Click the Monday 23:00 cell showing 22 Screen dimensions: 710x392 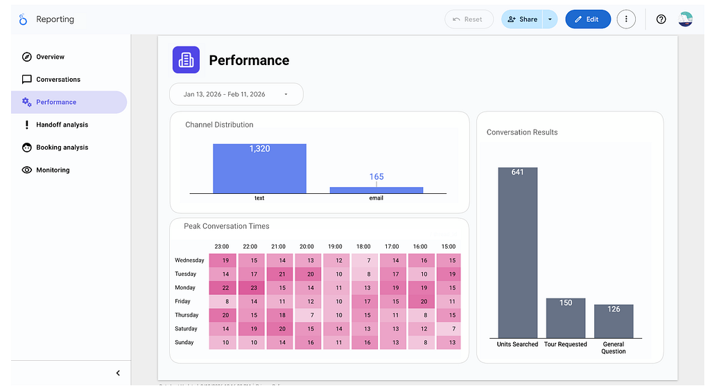coord(223,287)
